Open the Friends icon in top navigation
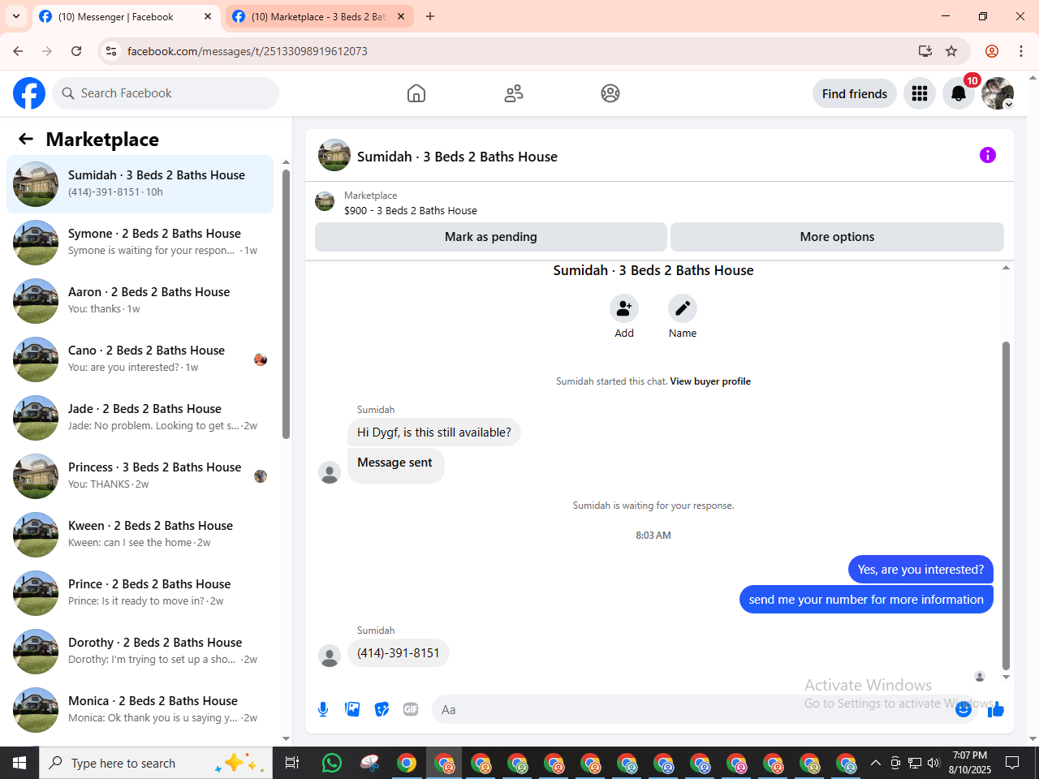 (514, 93)
